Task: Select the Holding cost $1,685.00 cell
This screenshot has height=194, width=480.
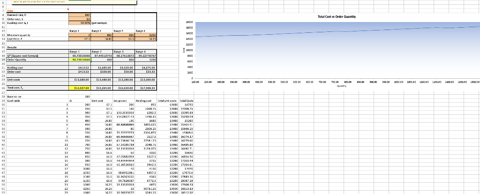Action: pyautogui.click(x=102, y=67)
